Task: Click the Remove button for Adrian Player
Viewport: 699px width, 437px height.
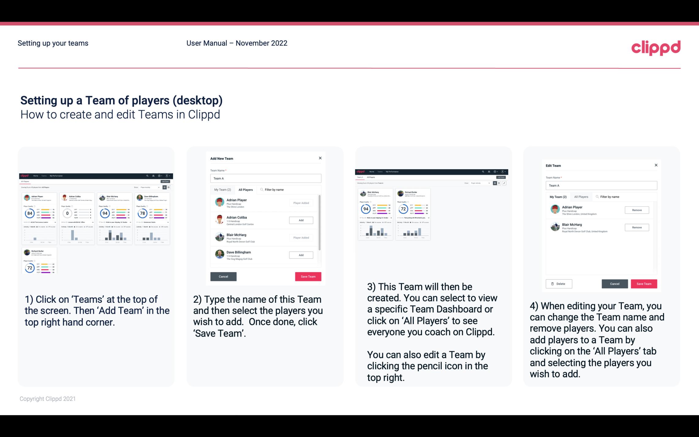Action: coord(637,210)
